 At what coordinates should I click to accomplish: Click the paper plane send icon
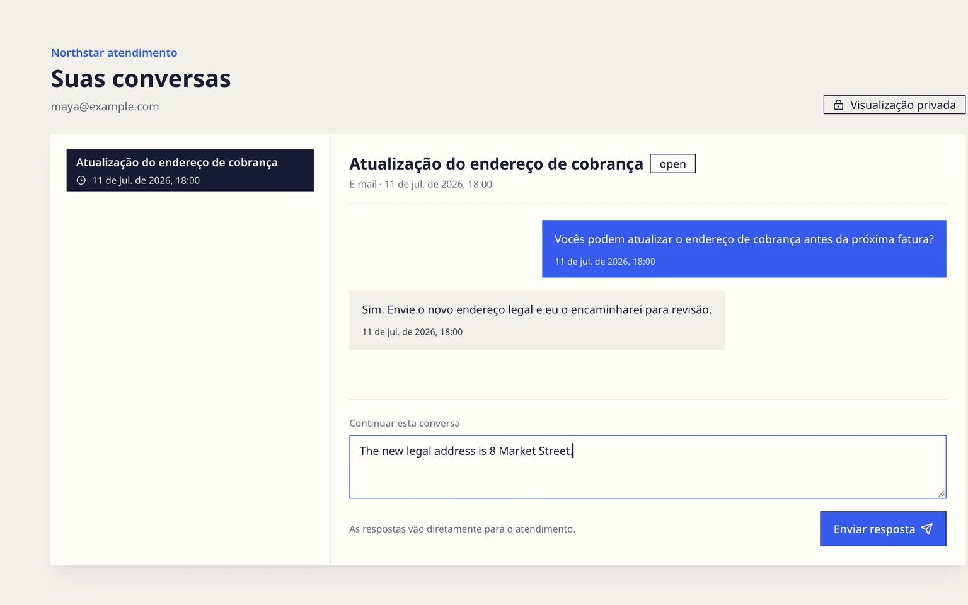tap(926, 529)
